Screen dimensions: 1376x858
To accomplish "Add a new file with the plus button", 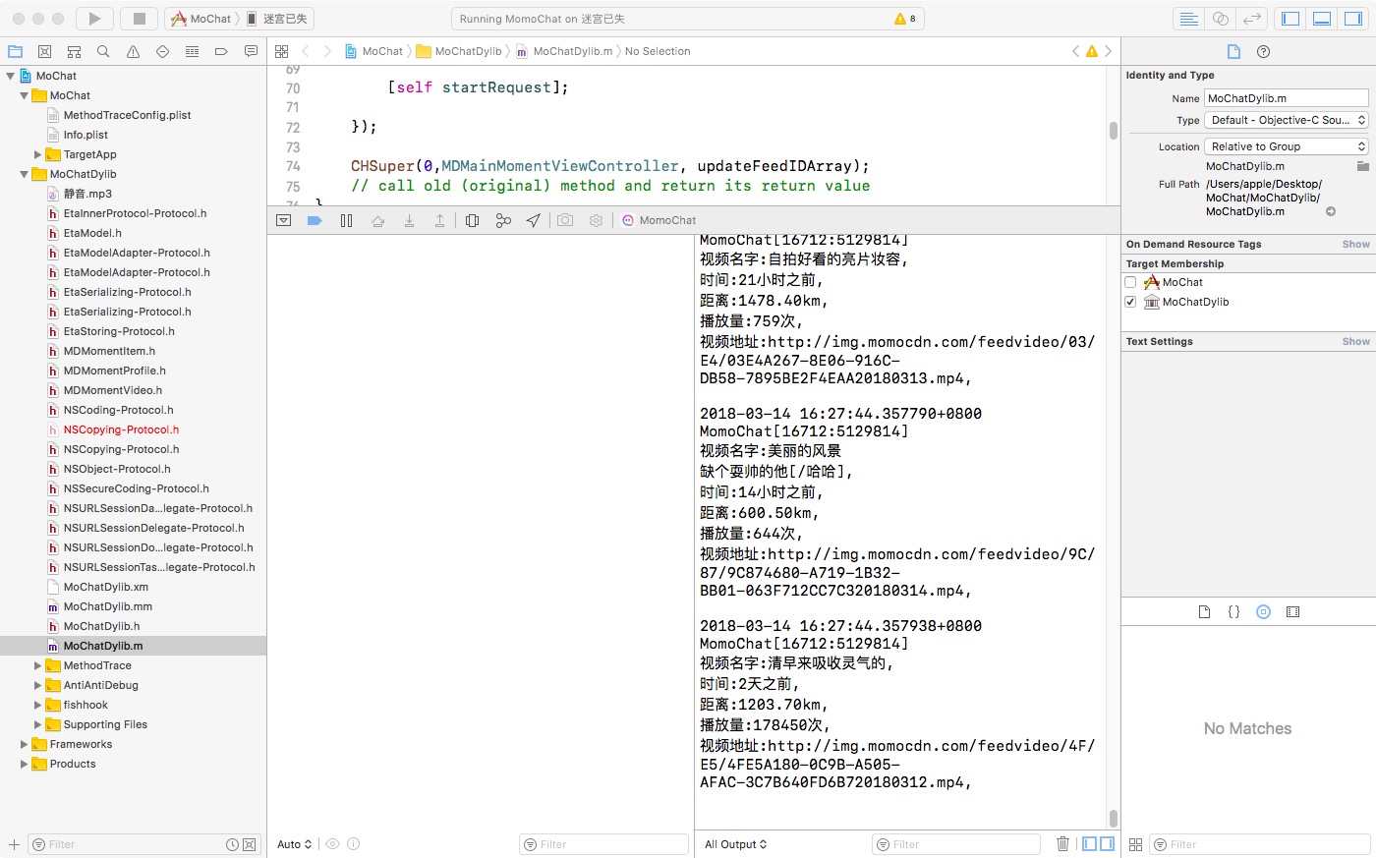I will point(14,844).
